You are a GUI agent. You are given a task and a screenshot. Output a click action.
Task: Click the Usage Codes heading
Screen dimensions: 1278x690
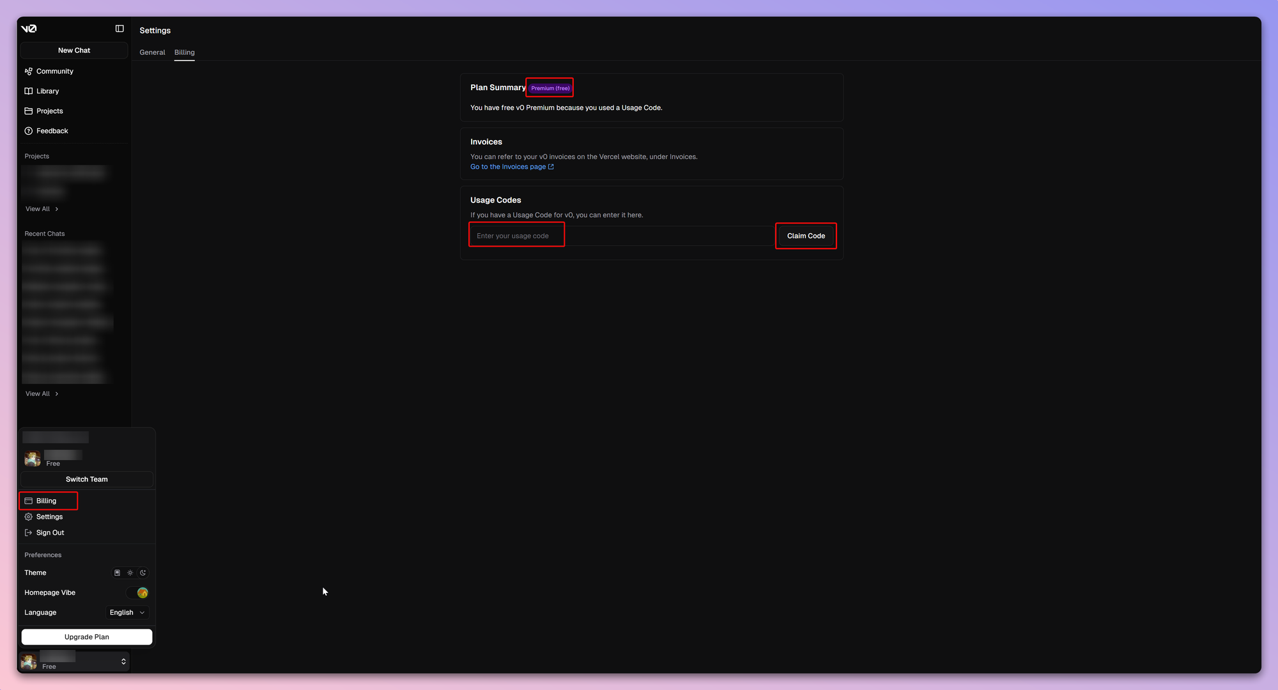[496, 200]
